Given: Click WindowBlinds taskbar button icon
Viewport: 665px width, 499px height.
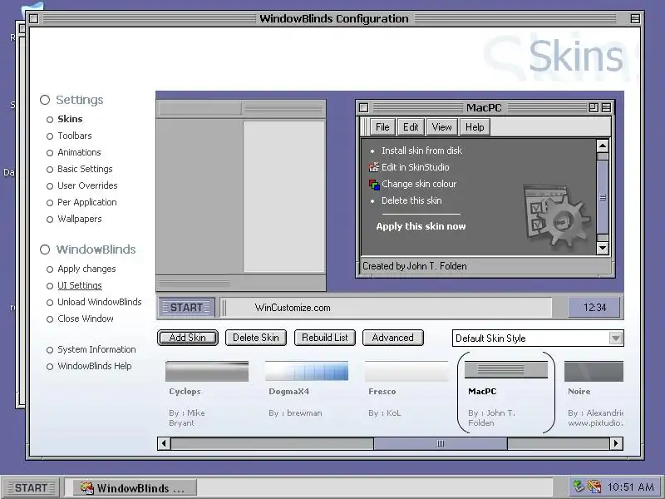Looking at the screenshot, I should [x=87, y=487].
